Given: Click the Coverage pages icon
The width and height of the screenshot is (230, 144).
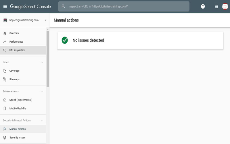Looking at the screenshot, I should [x=5, y=71].
